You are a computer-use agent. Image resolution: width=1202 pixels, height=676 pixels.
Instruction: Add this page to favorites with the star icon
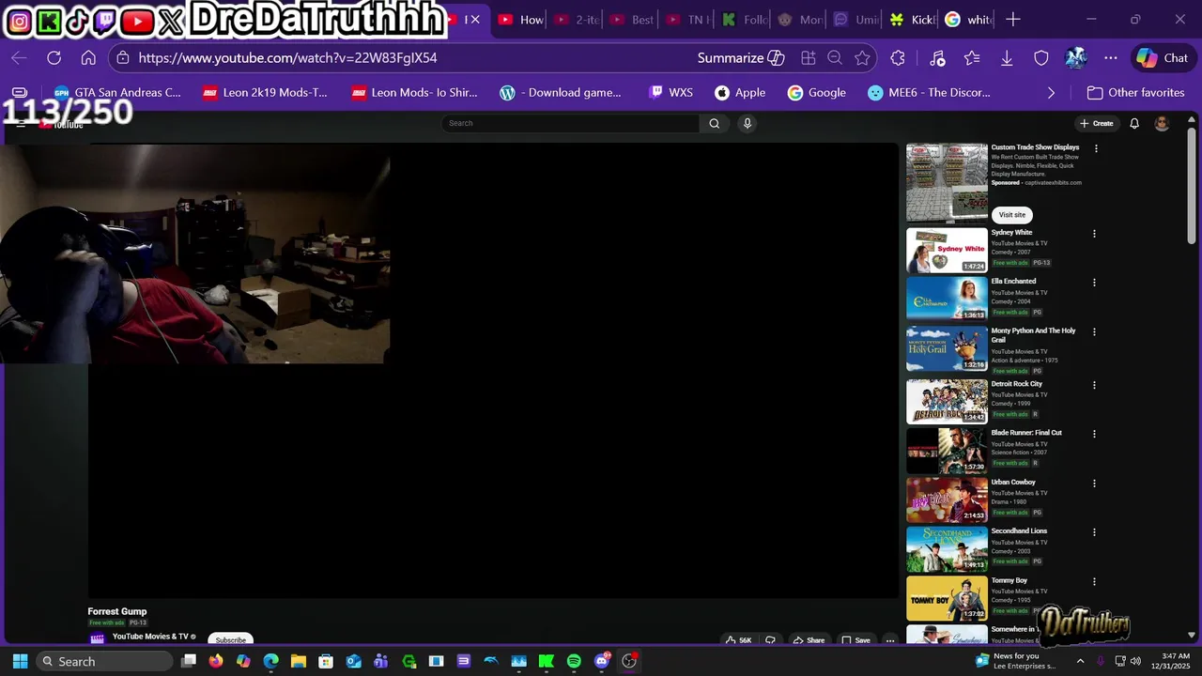pos(862,58)
